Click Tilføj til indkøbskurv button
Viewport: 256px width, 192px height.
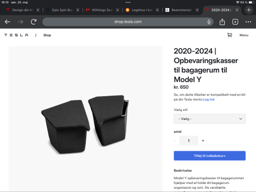pos(210,156)
